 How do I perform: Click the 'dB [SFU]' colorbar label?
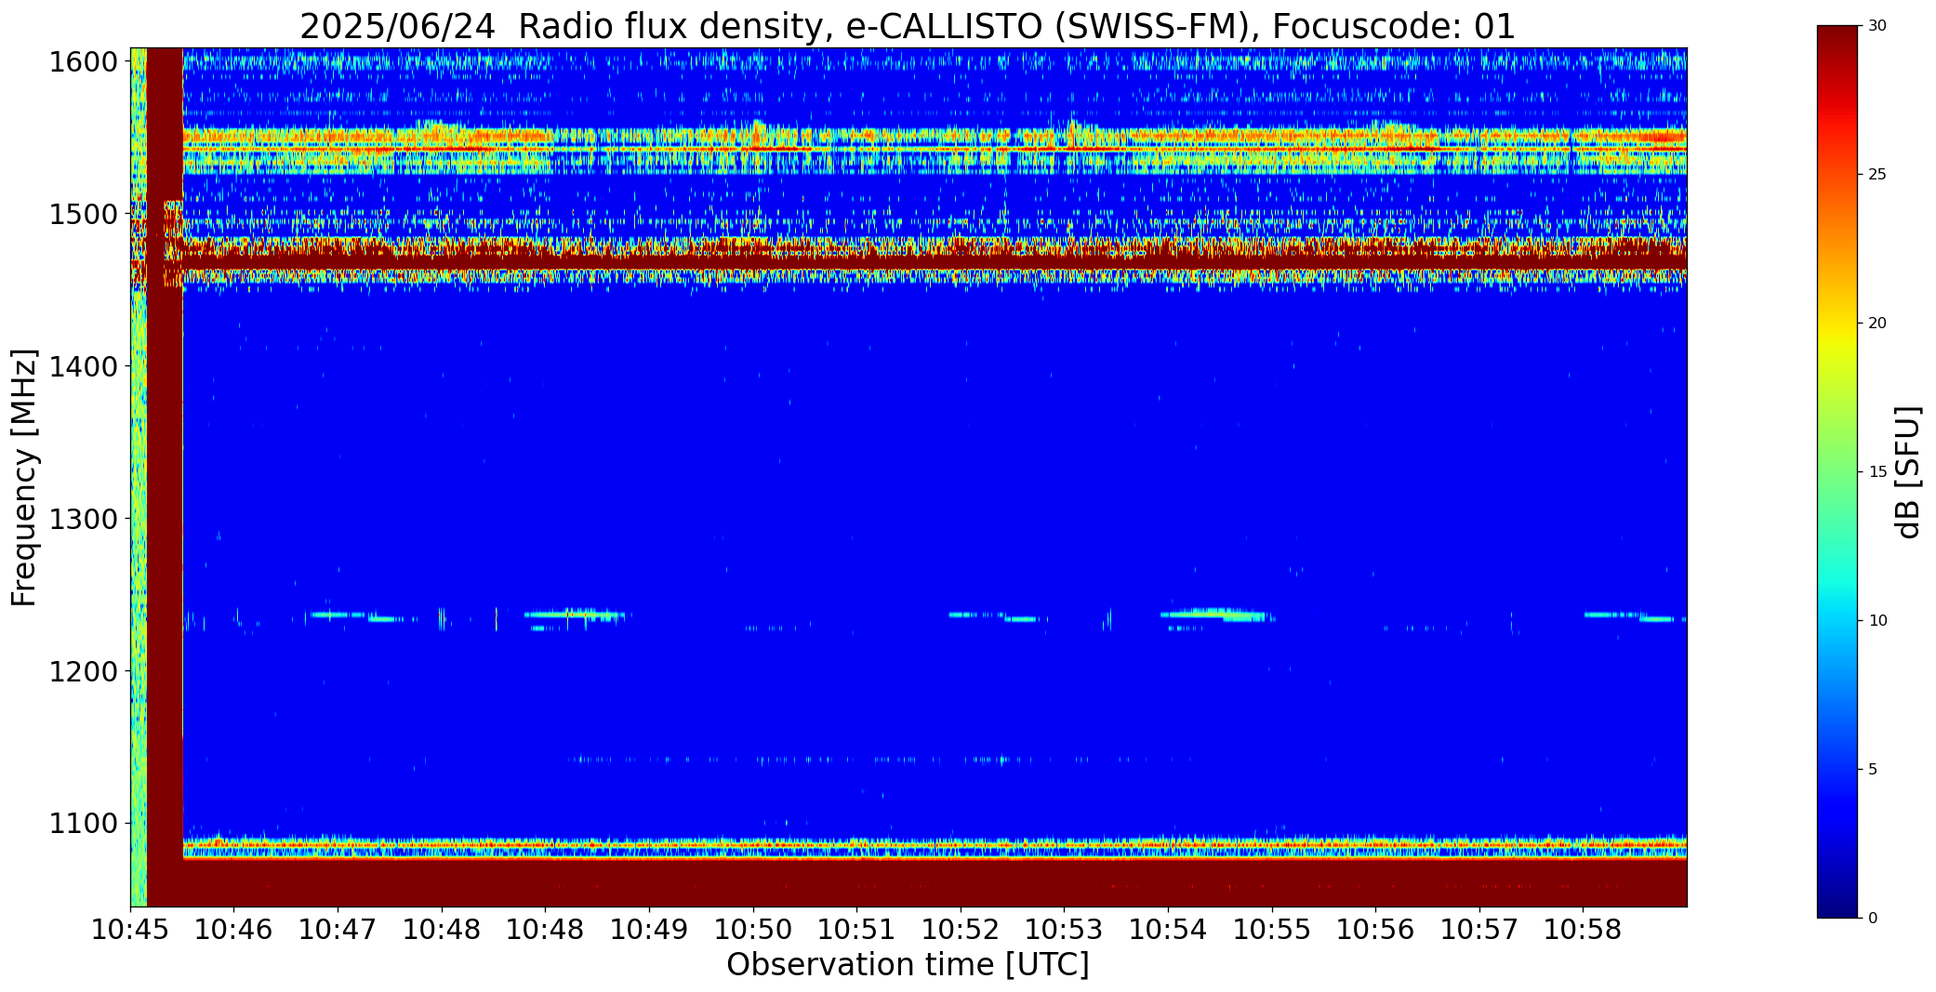1908,471
